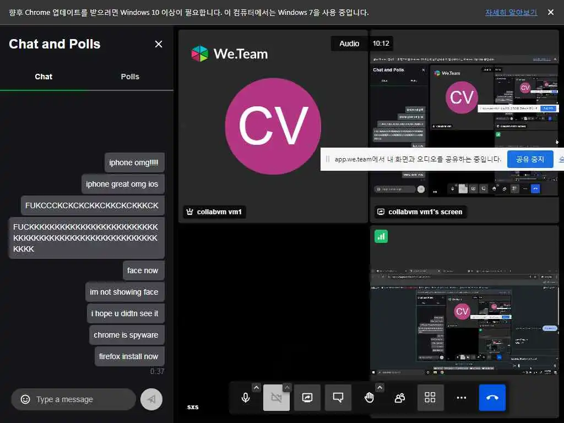Mute the microphone in the call toolbar
Viewport: 564px width, 423px height.
(x=246, y=398)
